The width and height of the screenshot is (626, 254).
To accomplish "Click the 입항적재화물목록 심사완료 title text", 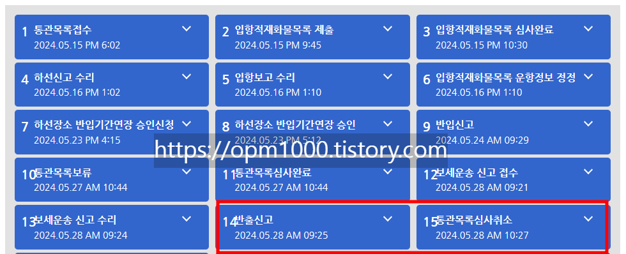I will point(494,30).
